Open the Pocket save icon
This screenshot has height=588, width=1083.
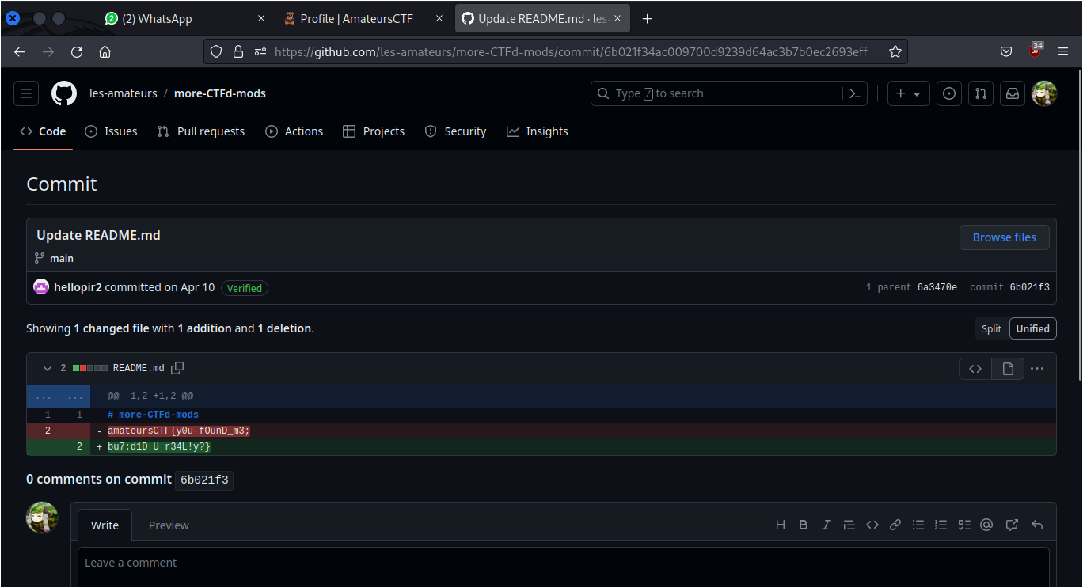[1006, 51]
